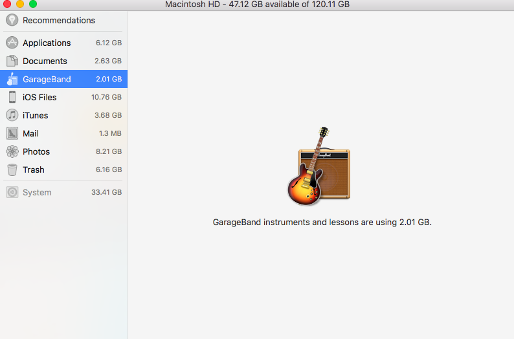Click the 3.68 GB iTunes size

click(108, 115)
